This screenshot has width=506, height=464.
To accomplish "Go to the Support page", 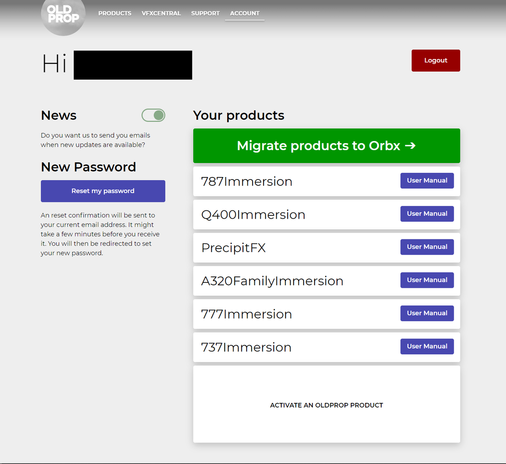I will pos(205,13).
